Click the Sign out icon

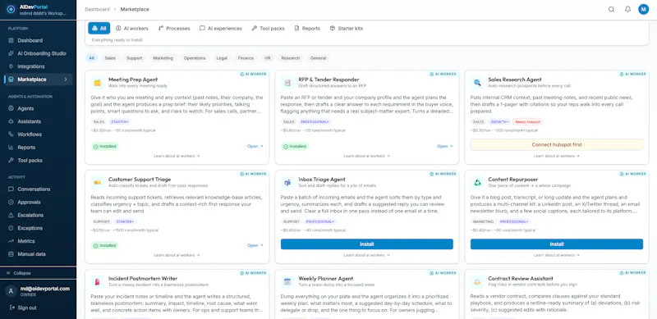(11, 308)
